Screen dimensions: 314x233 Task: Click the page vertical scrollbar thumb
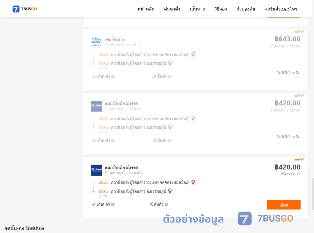coord(313,194)
